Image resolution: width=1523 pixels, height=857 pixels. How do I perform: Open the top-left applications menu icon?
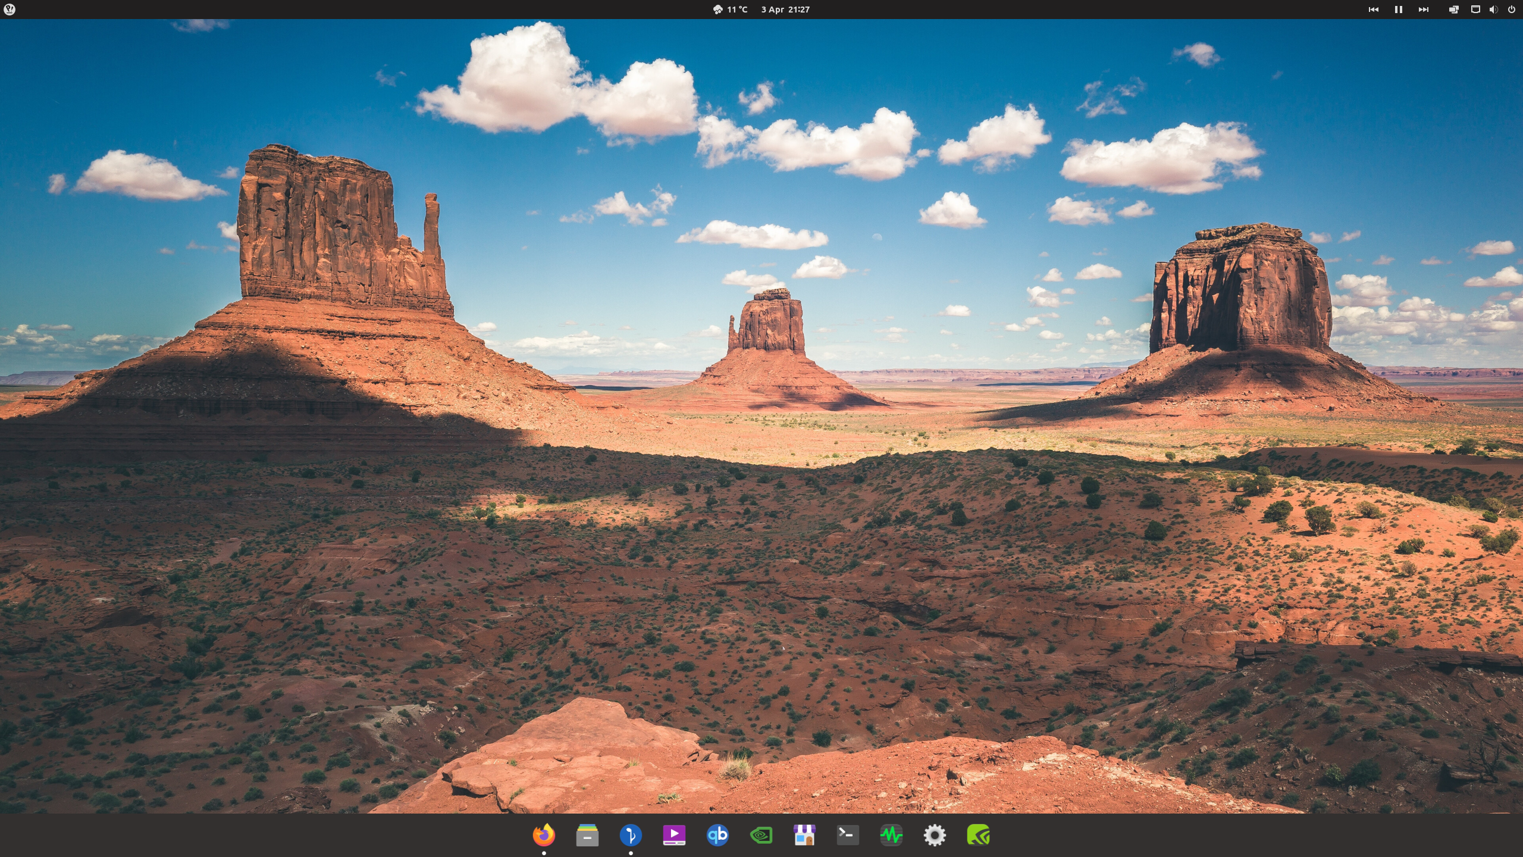pyautogui.click(x=10, y=10)
